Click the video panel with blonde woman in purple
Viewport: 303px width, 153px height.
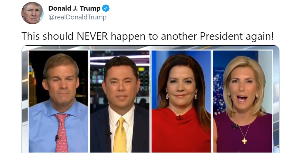click(243, 101)
